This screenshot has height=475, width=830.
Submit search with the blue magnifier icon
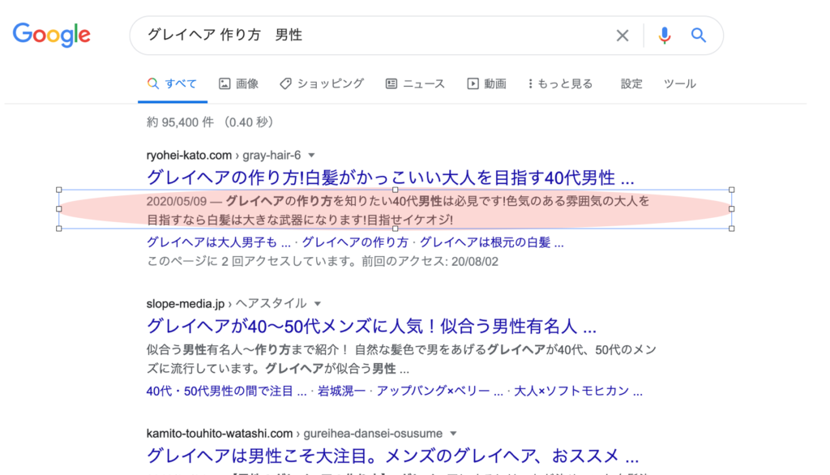tap(699, 36)
